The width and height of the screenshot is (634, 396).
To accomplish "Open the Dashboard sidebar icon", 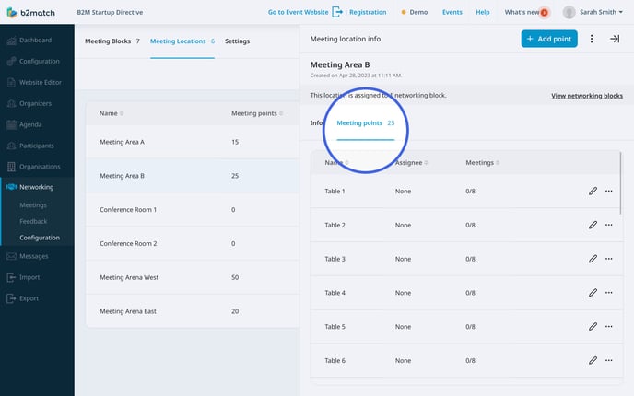I will [x=11, y=41].
